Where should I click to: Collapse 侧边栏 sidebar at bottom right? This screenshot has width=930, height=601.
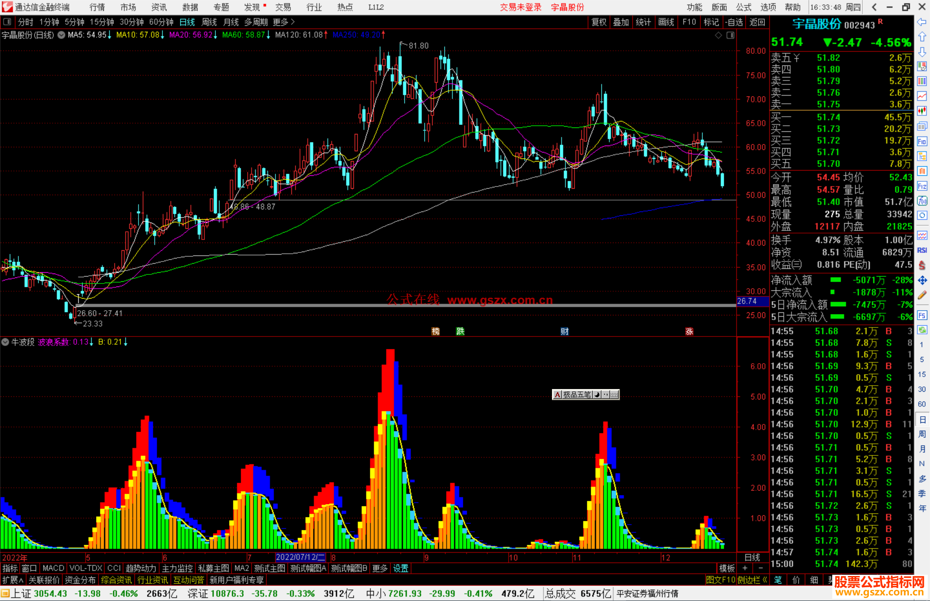pos(752,580)
